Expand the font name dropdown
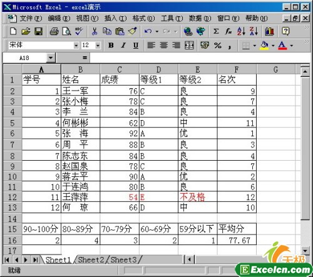313x277 pixels. point(76,46)
